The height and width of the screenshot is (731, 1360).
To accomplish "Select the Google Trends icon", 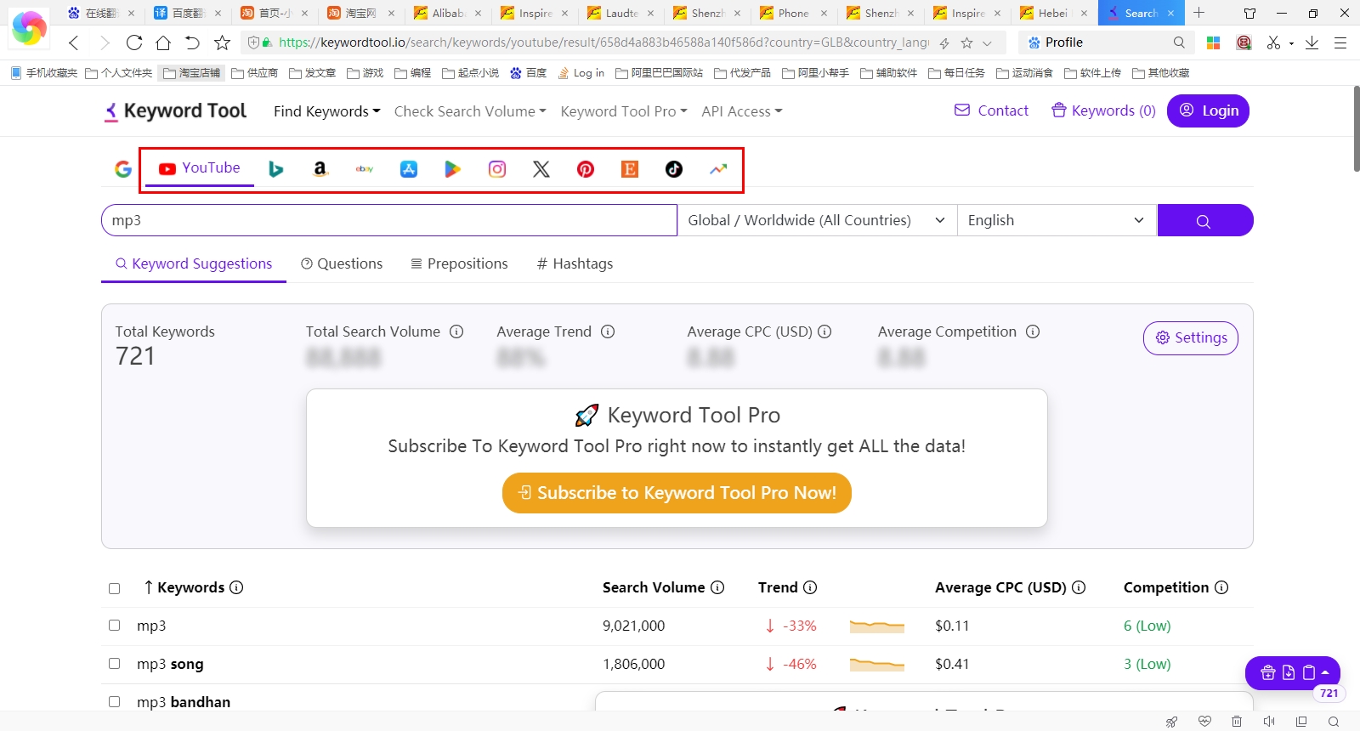I will pyautogui.click(x=718, y=169).
